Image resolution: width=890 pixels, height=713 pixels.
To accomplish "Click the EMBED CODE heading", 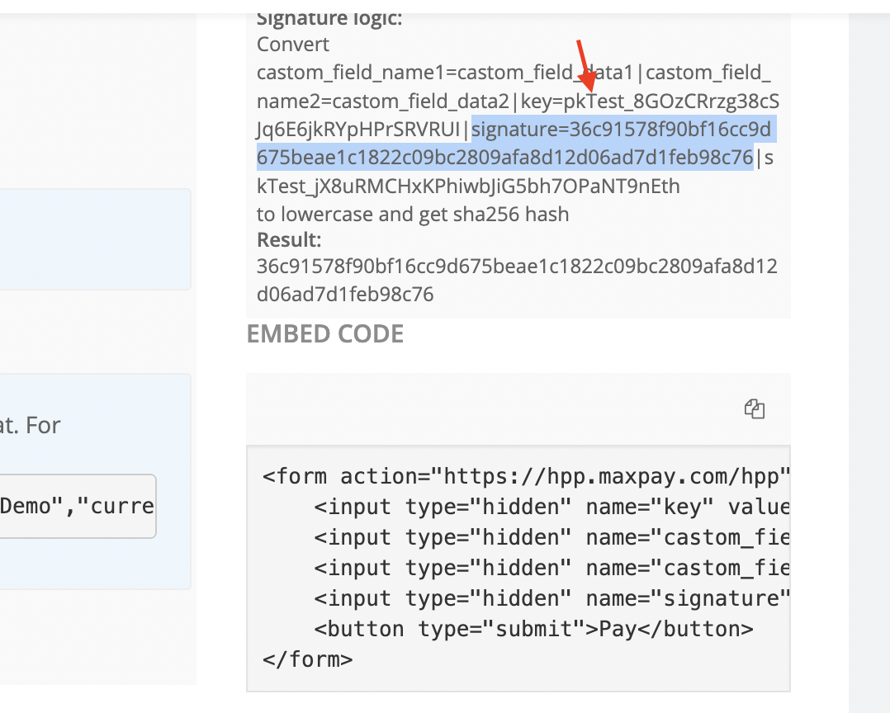I will 324,333.
